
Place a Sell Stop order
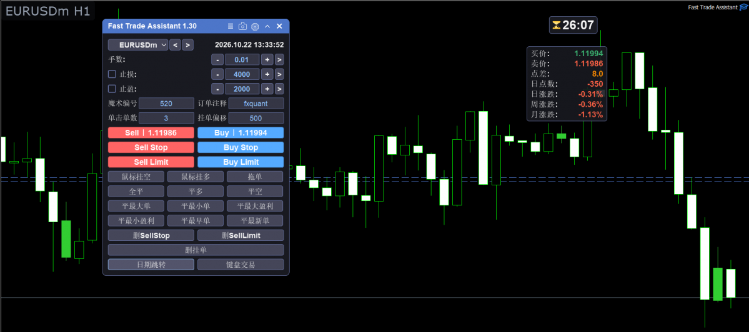click(151, 147)
